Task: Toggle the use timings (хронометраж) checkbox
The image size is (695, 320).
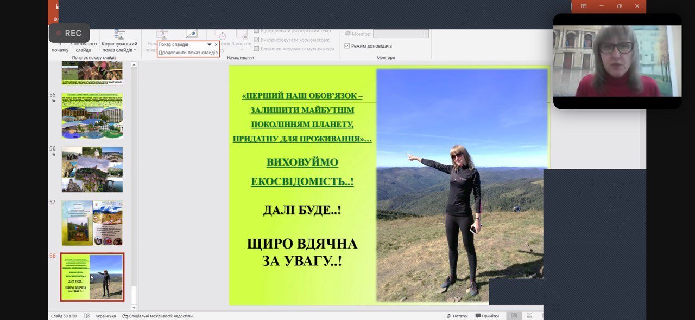Action: click(x=256, y=40)
